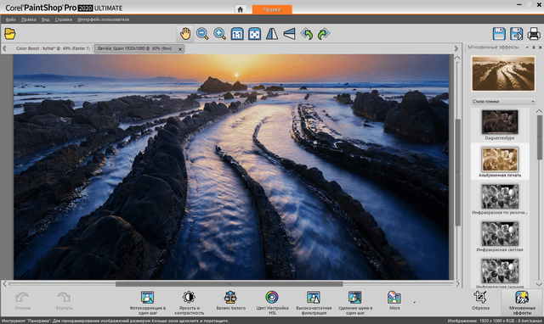
Task: Open Баланс белого tool
Action: [x=230, y=300]
